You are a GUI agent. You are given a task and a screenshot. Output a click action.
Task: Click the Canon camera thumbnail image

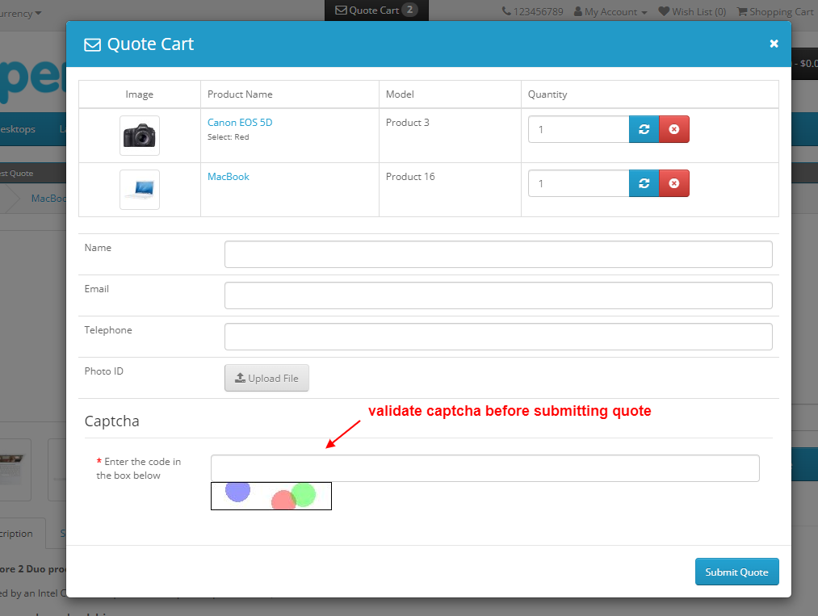click(x=139, y=136)
